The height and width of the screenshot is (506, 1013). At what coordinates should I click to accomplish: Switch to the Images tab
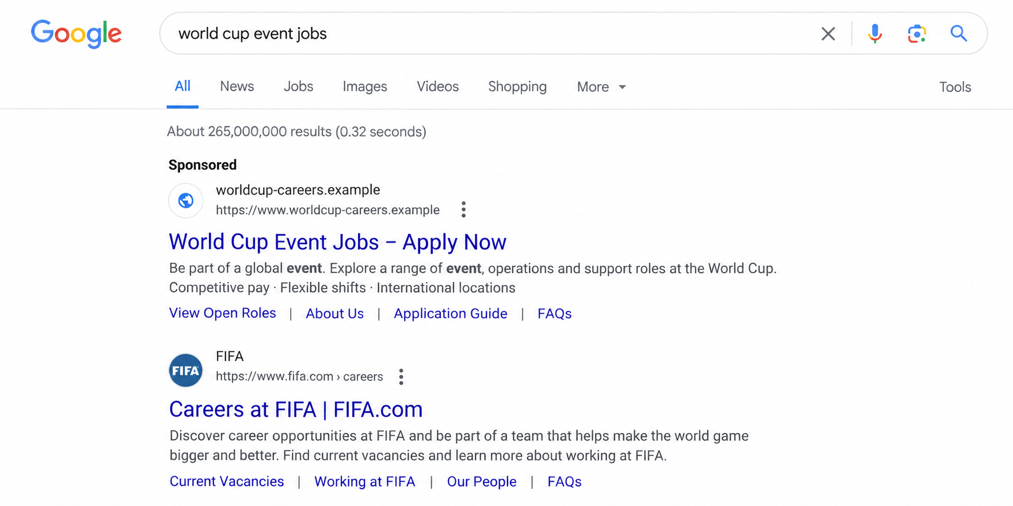click(365, 87)
